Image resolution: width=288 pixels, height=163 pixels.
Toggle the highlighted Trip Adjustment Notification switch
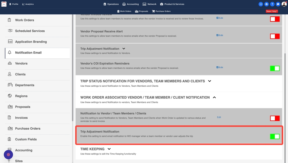pos(275,136)
